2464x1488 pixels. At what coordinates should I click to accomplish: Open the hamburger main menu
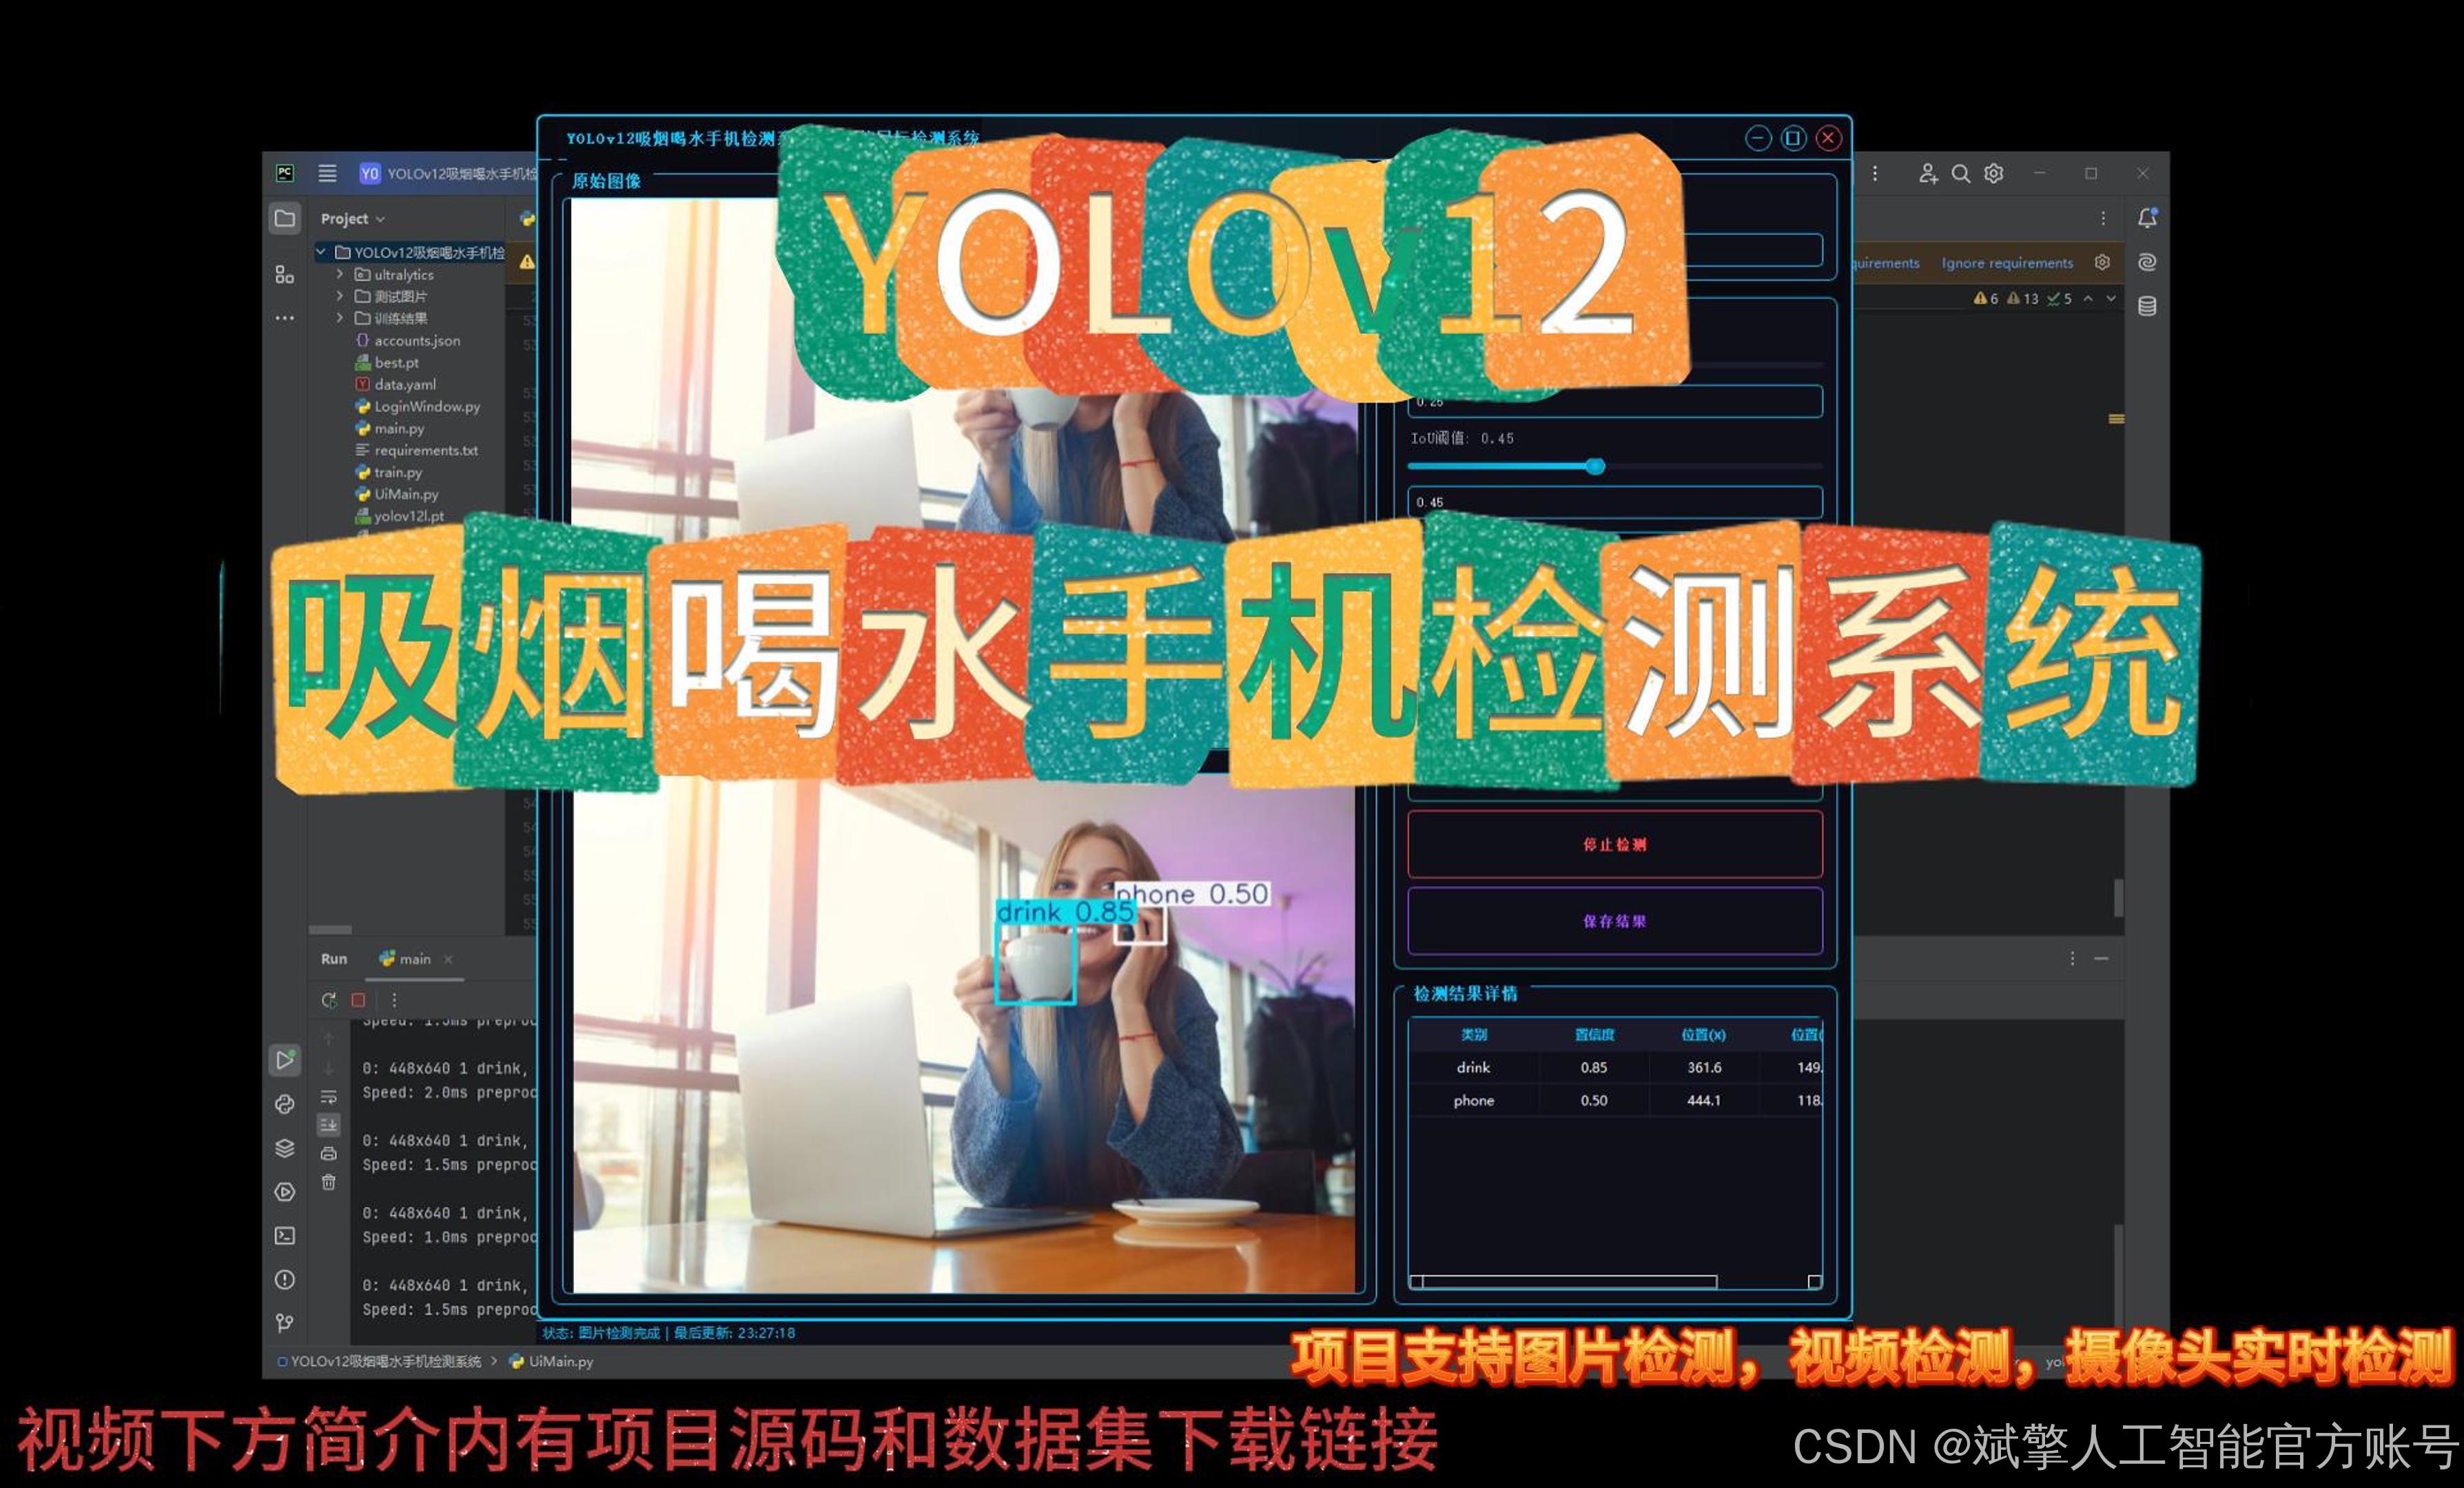pos(327,173)
